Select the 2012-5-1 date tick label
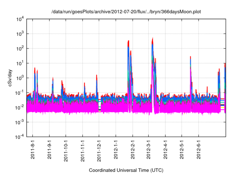 point(181,150)
